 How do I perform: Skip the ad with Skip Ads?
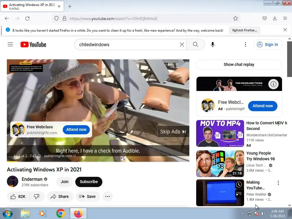tap(173, 132)
